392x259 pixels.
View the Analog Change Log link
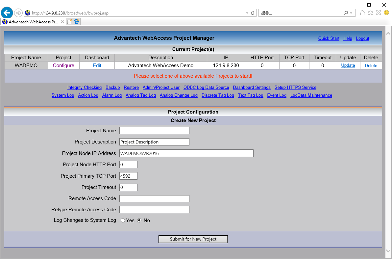click(x=179, y=95)
